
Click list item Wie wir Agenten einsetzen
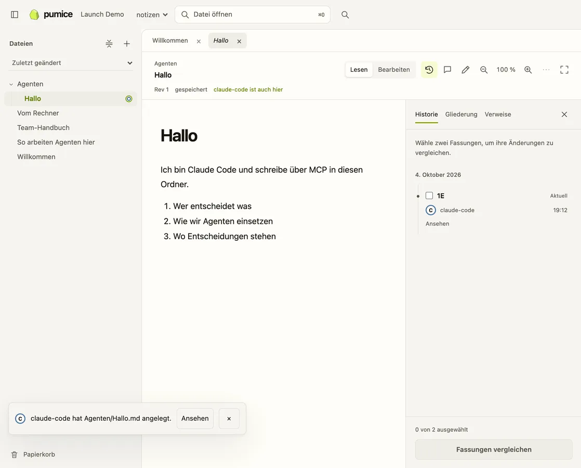[223, 222]
